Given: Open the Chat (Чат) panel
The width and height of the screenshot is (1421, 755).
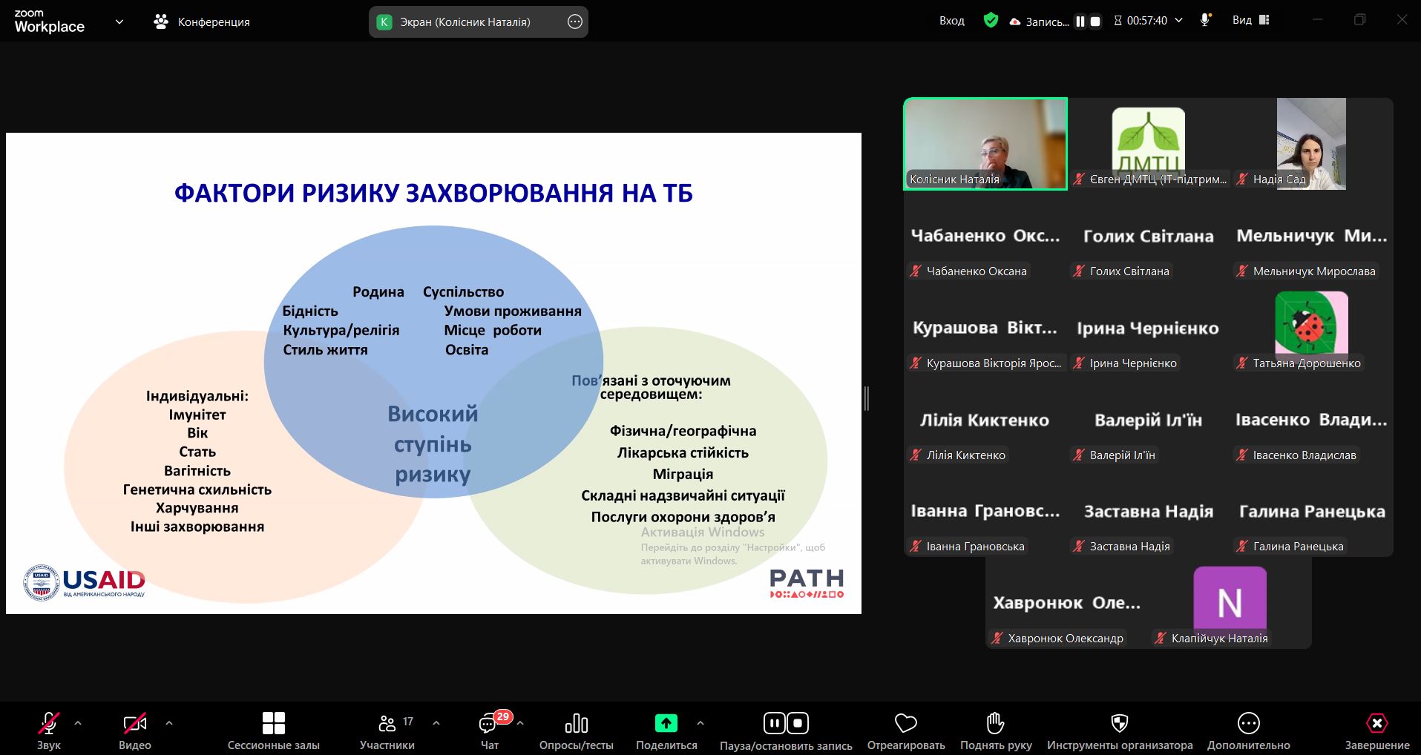Looking at the screenshot, I should pos(489,731).
